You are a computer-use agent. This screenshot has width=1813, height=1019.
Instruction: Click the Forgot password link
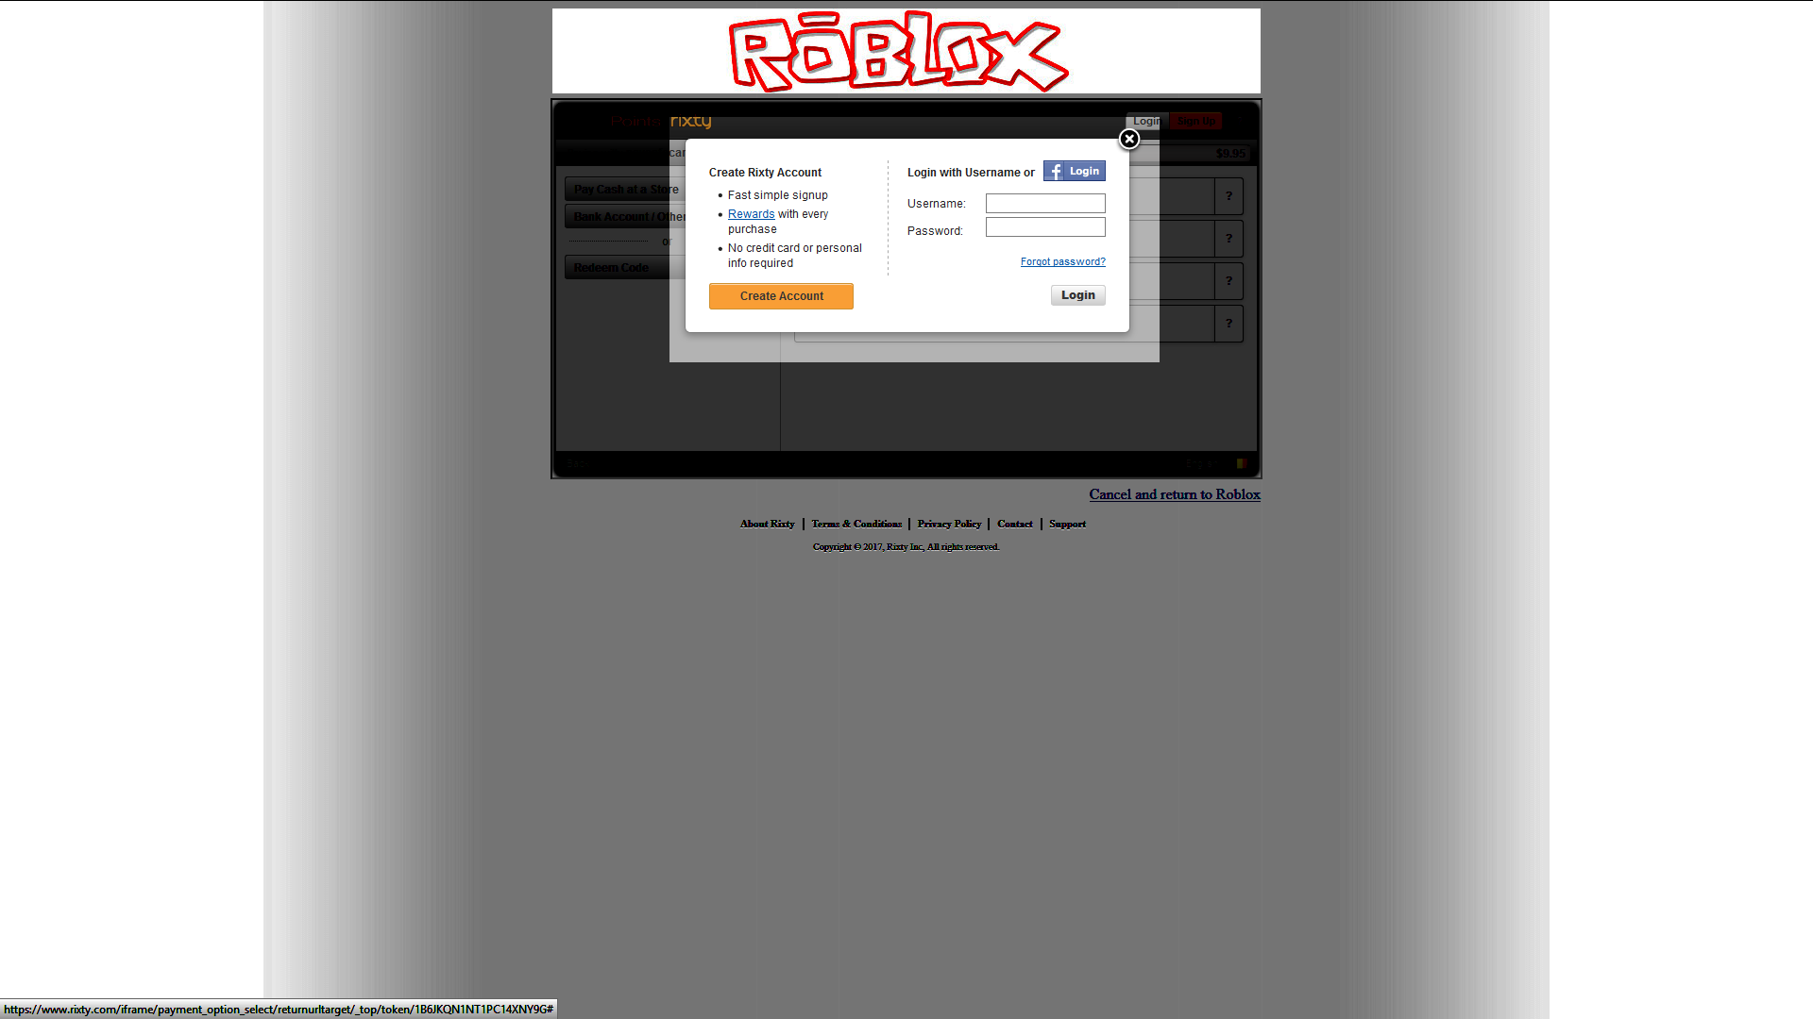coord(1062,261)
